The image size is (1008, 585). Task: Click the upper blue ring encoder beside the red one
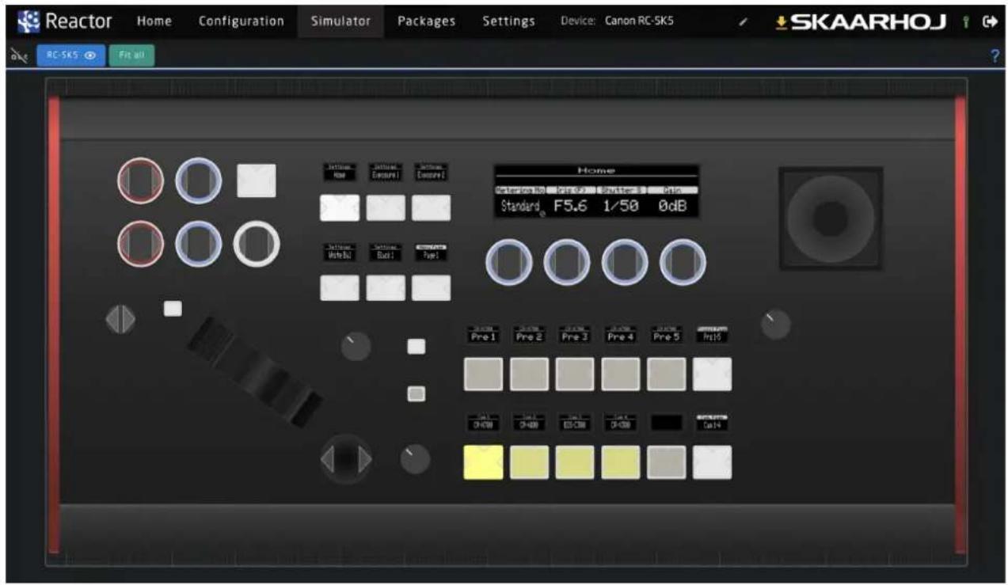tap(198, 180)
